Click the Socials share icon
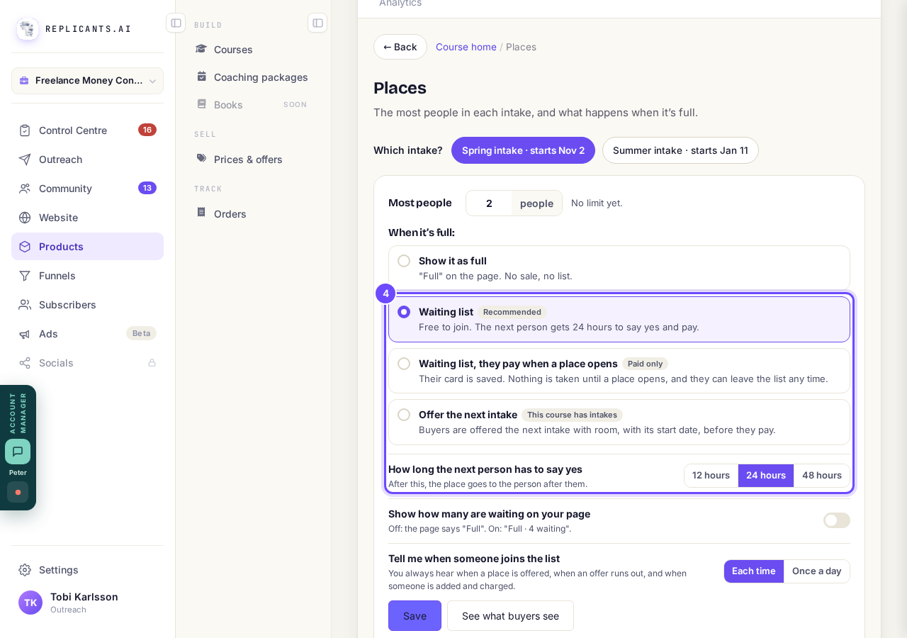 pos(25,363)
